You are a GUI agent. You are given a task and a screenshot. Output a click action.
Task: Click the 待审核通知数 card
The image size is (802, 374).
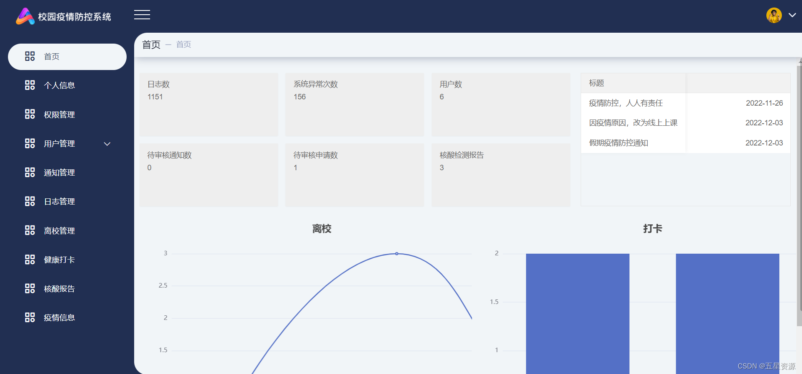[x=209, y=175]
